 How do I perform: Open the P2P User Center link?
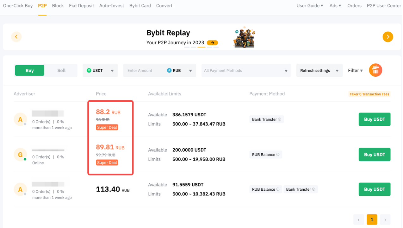coord(384,6)
